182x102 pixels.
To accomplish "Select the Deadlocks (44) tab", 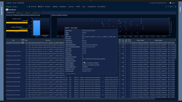I will point(11,12).
